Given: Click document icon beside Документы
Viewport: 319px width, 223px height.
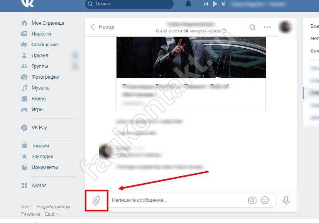Looking at the screenshot, I should (x=24, y=167).
